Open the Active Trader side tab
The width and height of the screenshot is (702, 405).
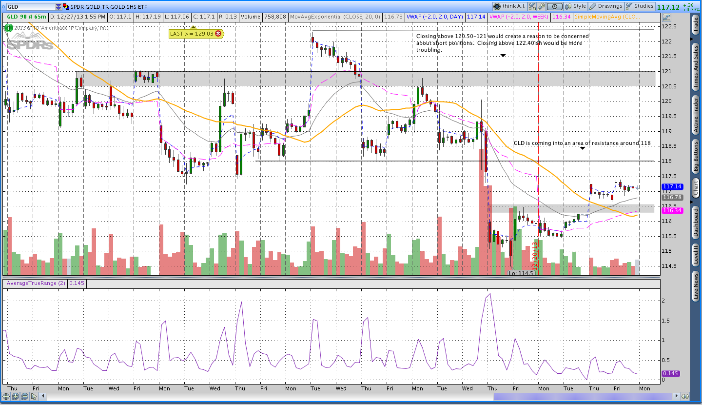pos(696,115)
